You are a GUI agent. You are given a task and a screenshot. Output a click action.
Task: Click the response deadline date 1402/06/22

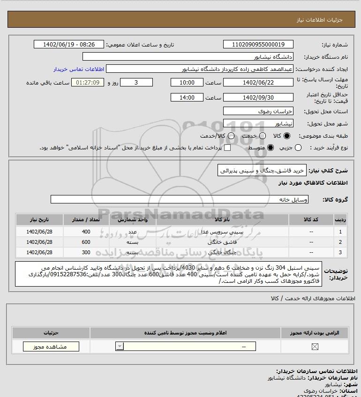(258, 83)
